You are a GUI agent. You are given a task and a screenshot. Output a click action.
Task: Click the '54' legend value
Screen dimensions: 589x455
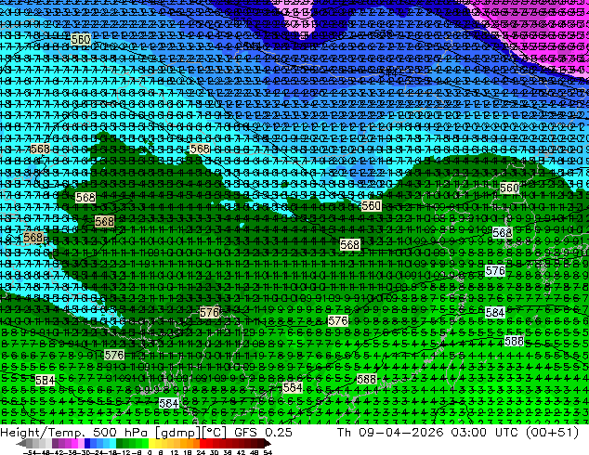(x=267, y=452)
